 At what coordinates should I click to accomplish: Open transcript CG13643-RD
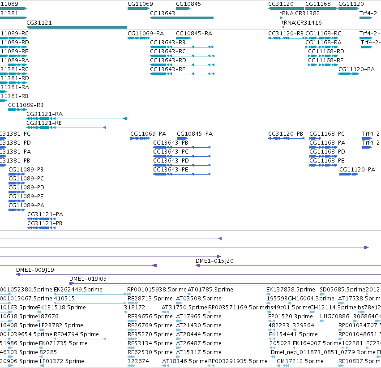click(x=168, y=60)
